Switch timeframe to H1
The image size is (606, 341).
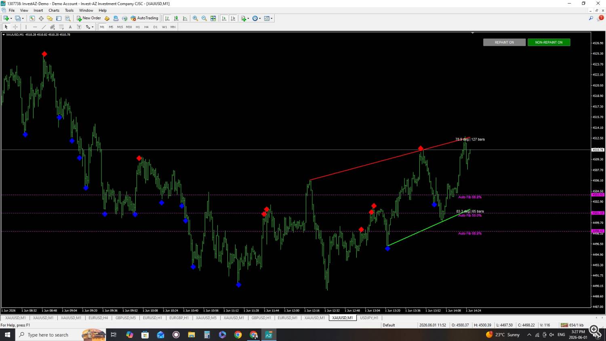pyautogui.click(x=138, y=27)
